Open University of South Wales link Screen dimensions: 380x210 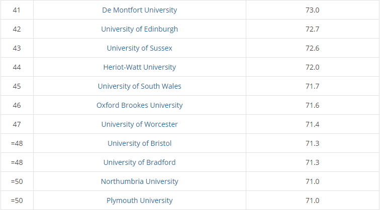pos(139,86)
